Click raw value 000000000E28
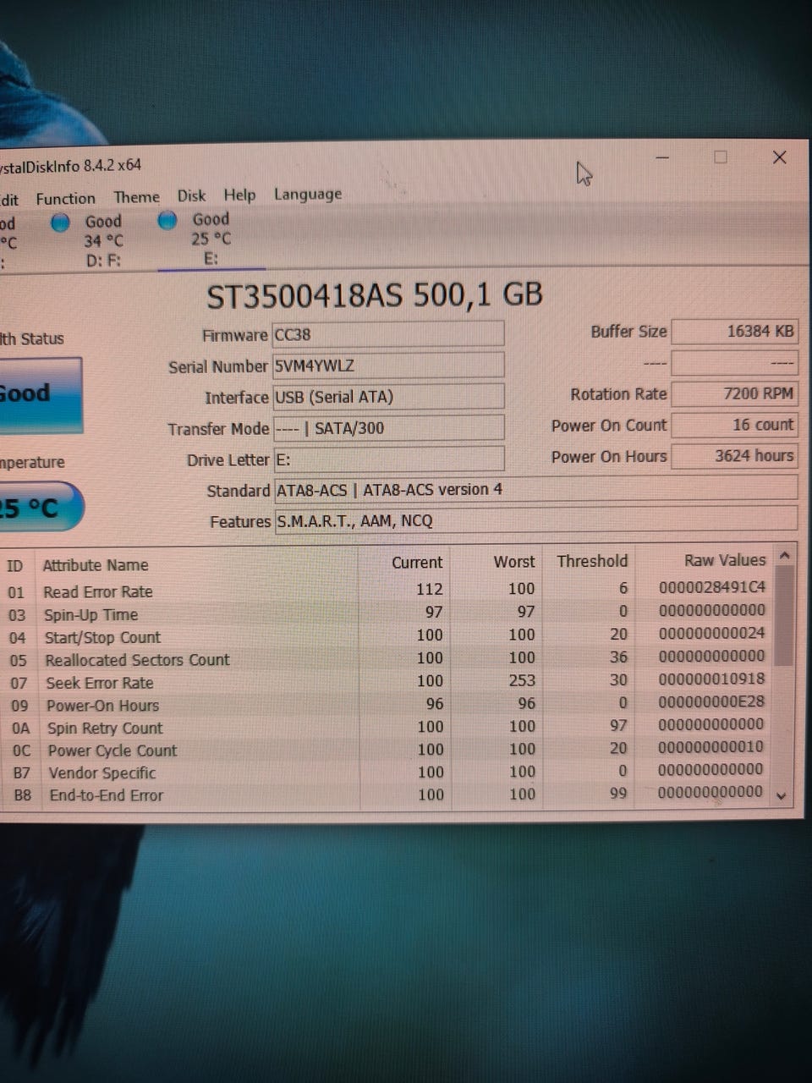Image resolution: width=812 pixels, height=1083 pixels. tap(711, 701)
